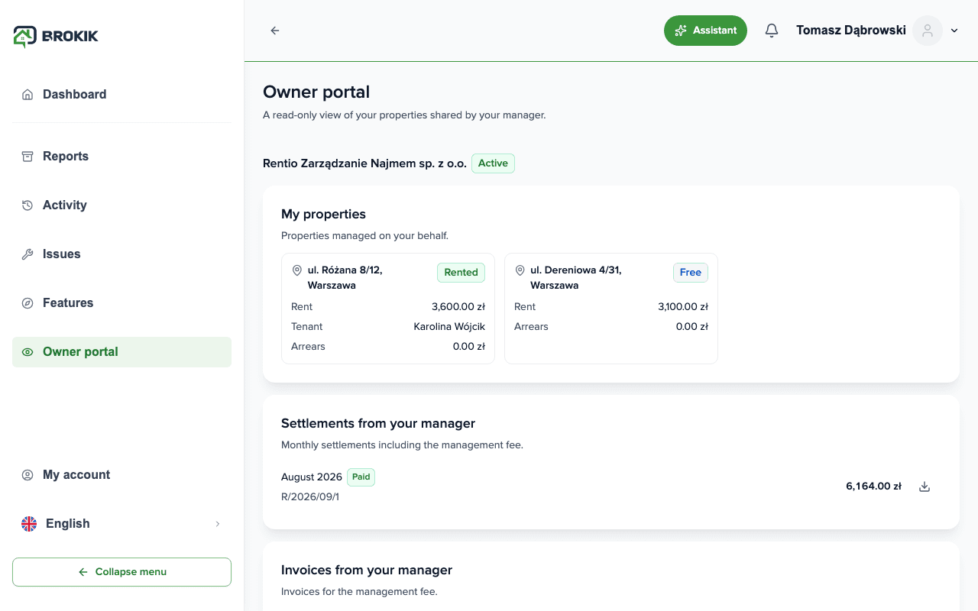978x611 pixels.
Task: Open Dashboard from the sidebar
Action: pyautogui.click(x=121, y=95)
